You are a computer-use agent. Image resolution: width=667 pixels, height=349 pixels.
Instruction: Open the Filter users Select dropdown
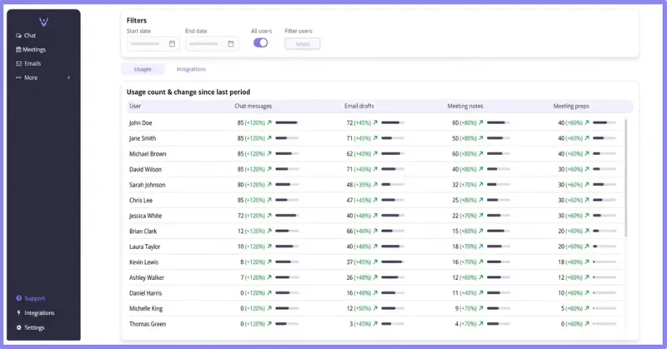coord(303,44)
